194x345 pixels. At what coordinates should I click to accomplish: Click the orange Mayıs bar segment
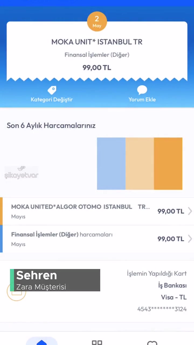click(x=168, y=163)
